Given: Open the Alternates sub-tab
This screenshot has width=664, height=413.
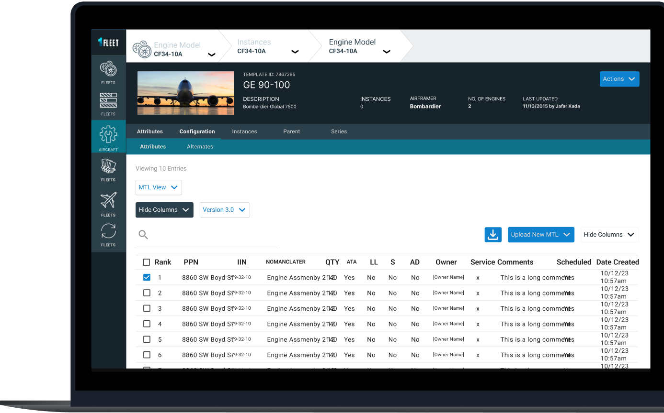Looking at the screenshot, I should coord(200,147).
